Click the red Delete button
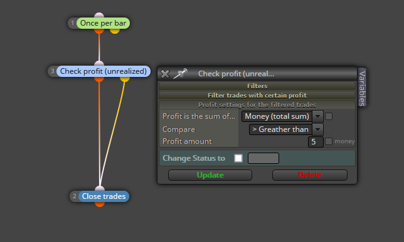404x242 pixels. pyautogui.click(x=310, y=175)
